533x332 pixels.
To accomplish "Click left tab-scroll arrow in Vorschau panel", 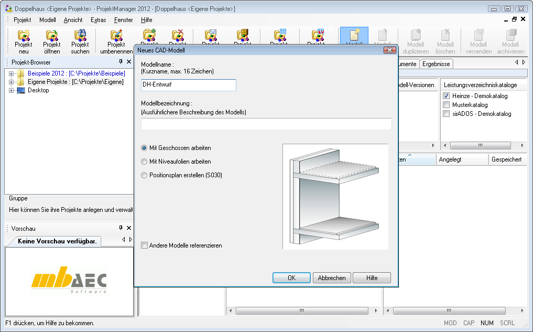I will coord(123,240).
